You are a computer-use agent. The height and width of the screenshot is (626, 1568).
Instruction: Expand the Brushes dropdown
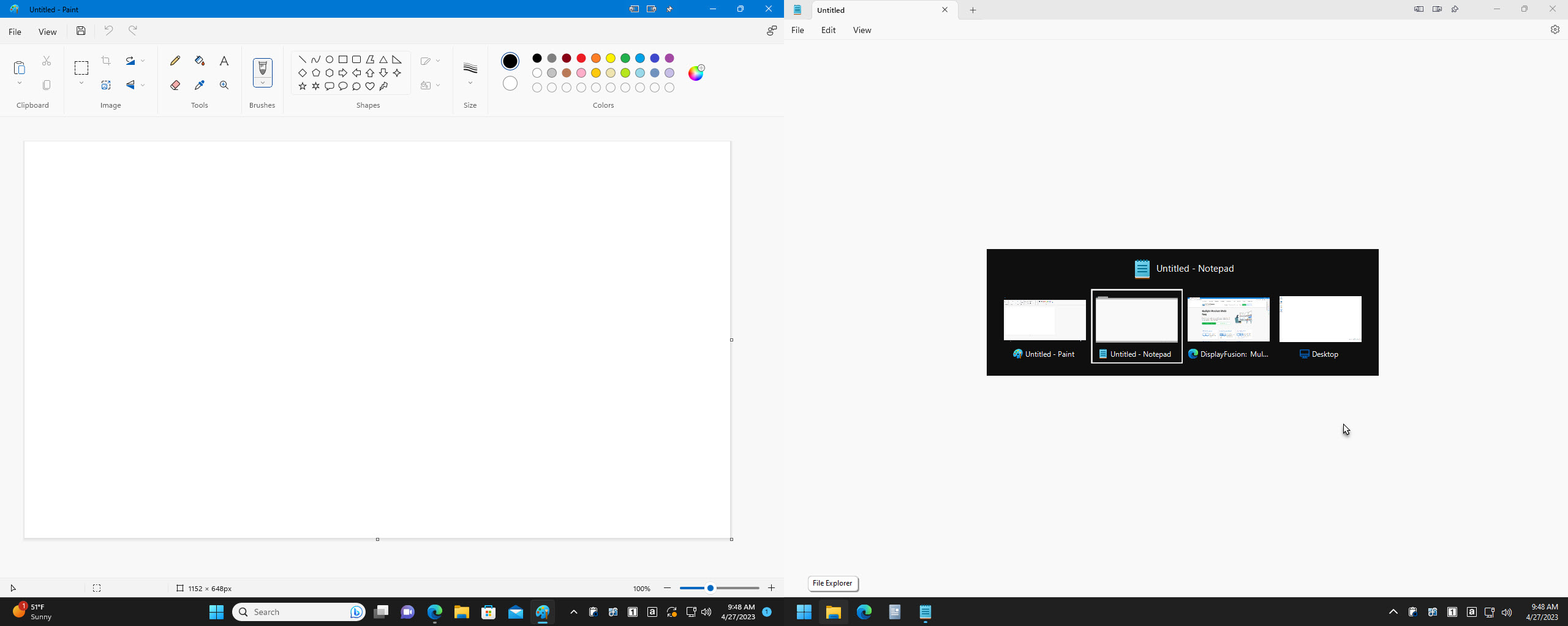pyautogui.click(x=262, y=83)
